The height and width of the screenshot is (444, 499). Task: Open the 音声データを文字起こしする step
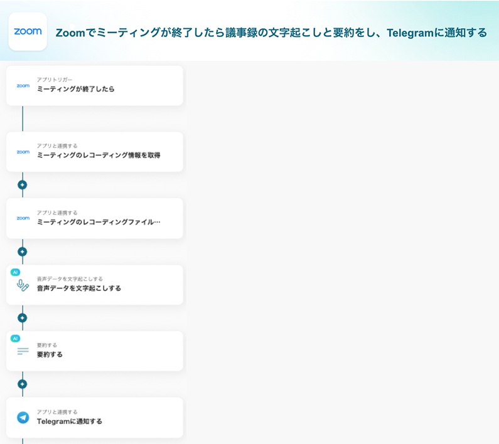pos(95,285)
